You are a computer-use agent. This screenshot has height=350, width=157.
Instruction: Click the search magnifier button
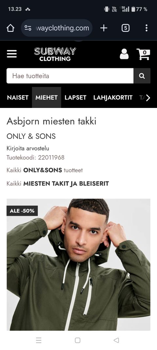coord(142,76)
